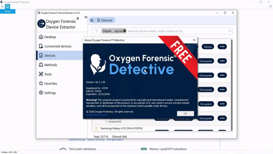Open the oxygenforensics.com link
Viewport: 273px width, 154px height.
pos(97,115)
